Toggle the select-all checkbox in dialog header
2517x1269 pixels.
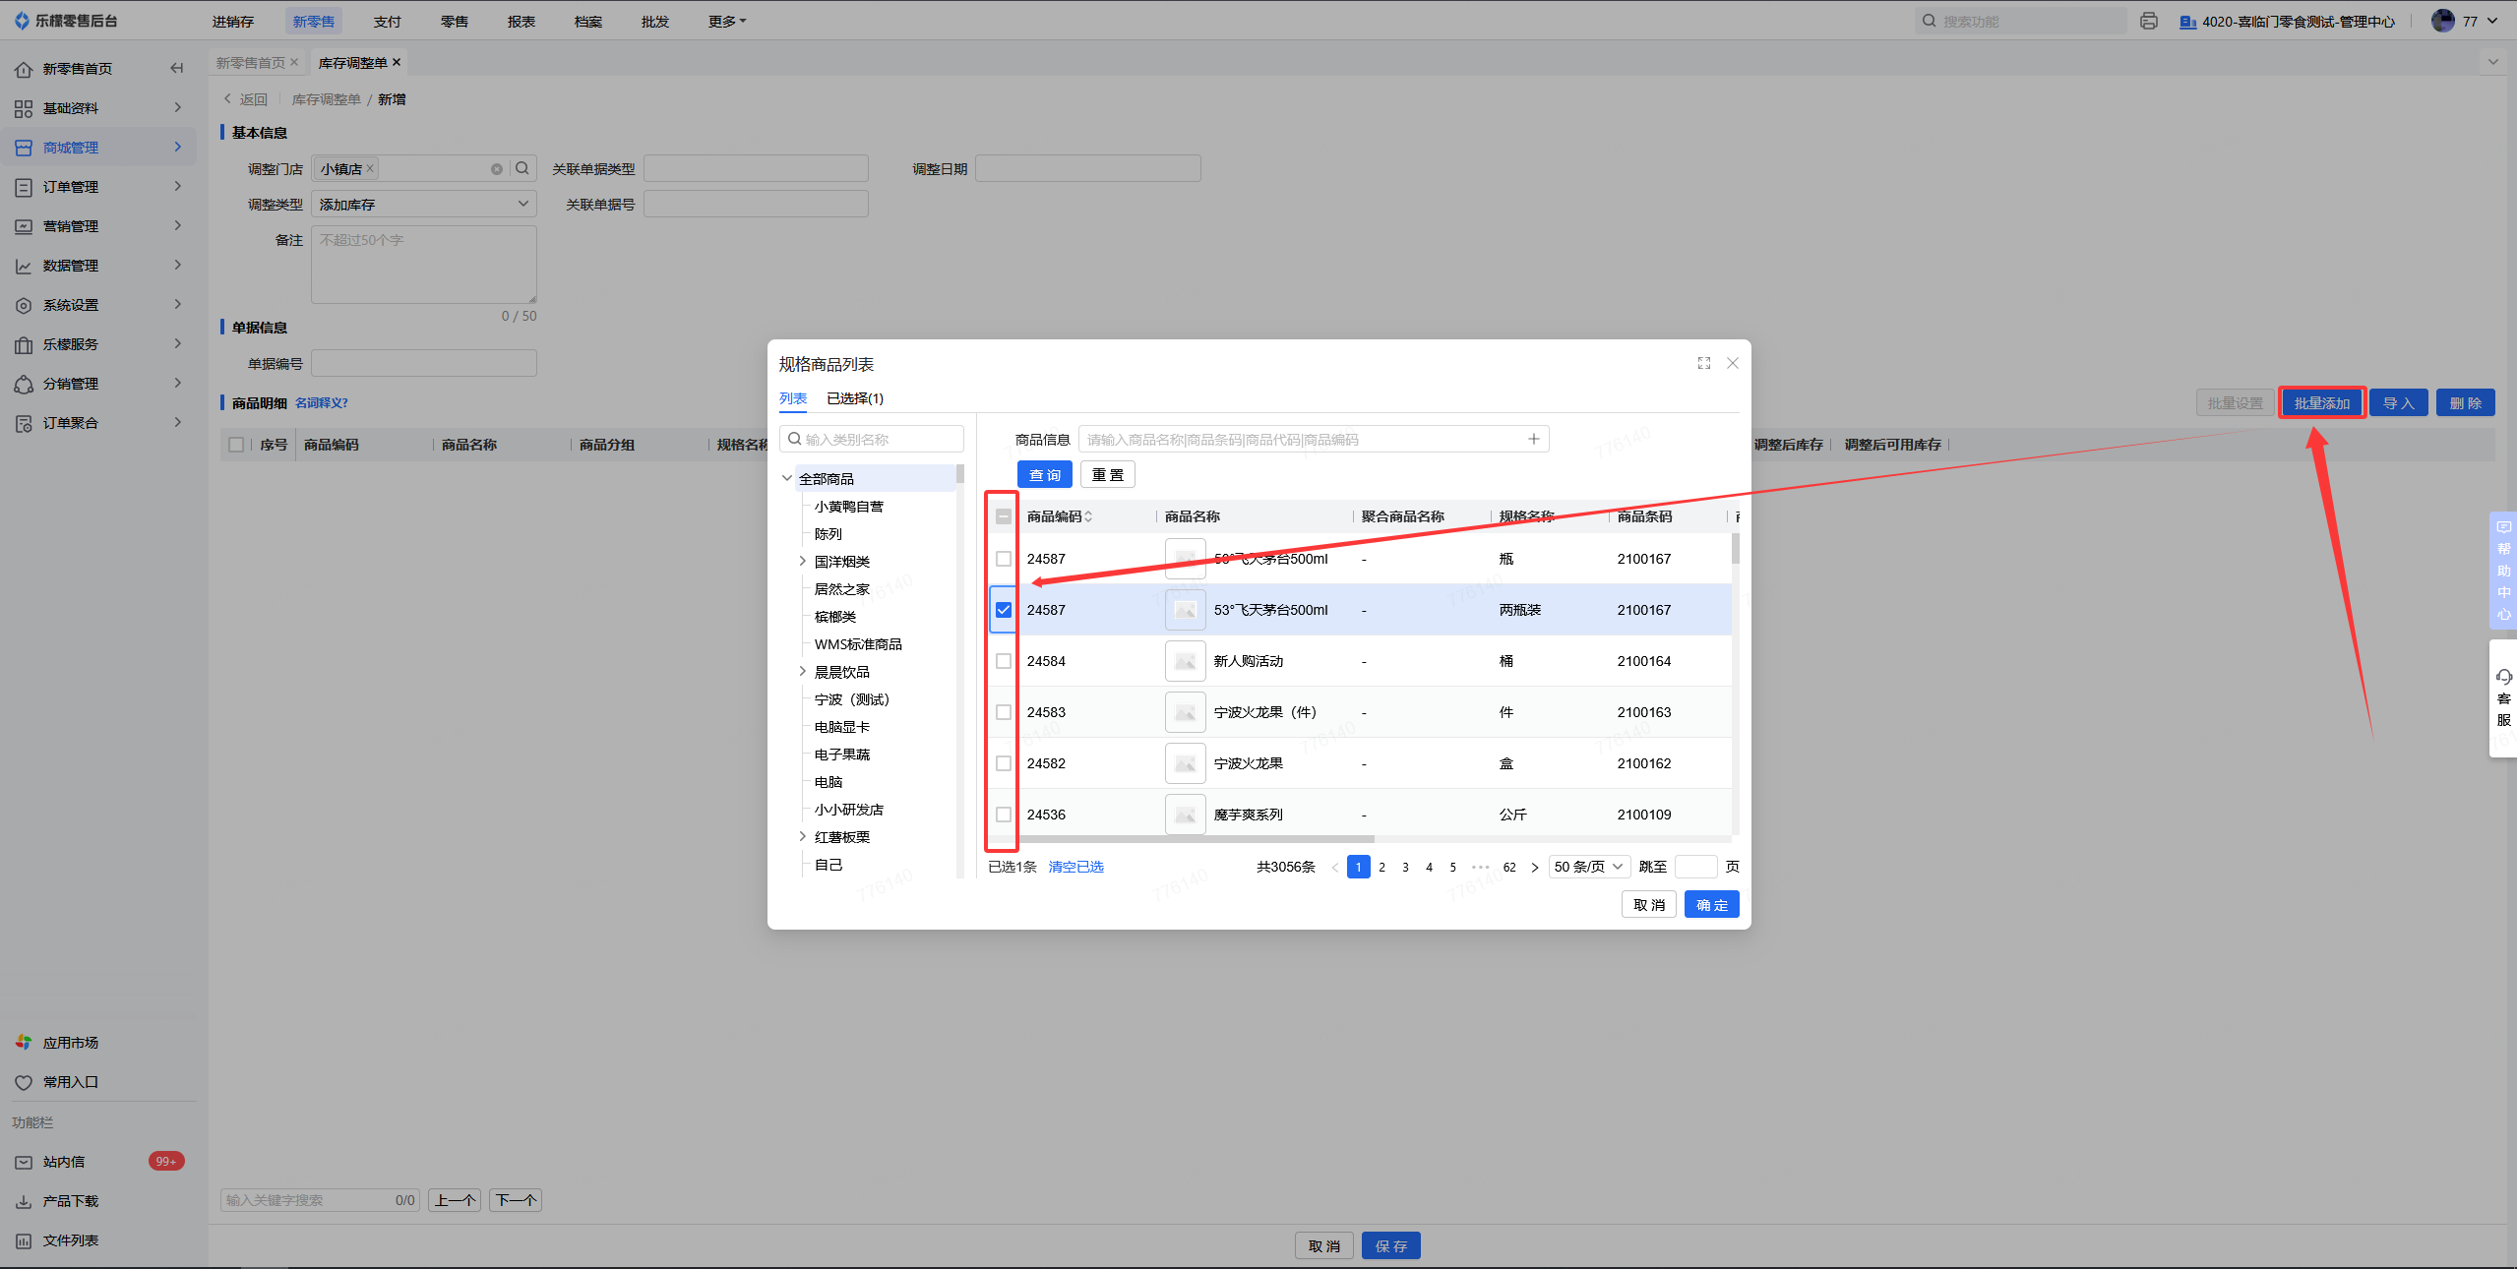coord(1003,516)
